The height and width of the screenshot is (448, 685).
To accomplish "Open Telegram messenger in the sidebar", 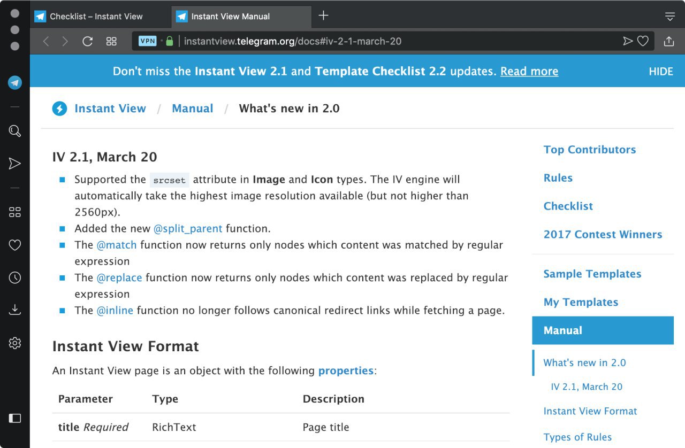I will click(15, 83).
